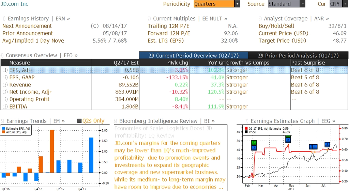Open Bloomberg Intelligence review headline
Screen dimensions: 349x192
click(x=163, y=132)
